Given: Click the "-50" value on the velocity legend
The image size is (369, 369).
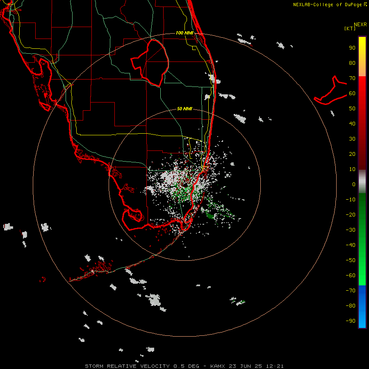Looking at the screenshot, I should tap(351, 260).
